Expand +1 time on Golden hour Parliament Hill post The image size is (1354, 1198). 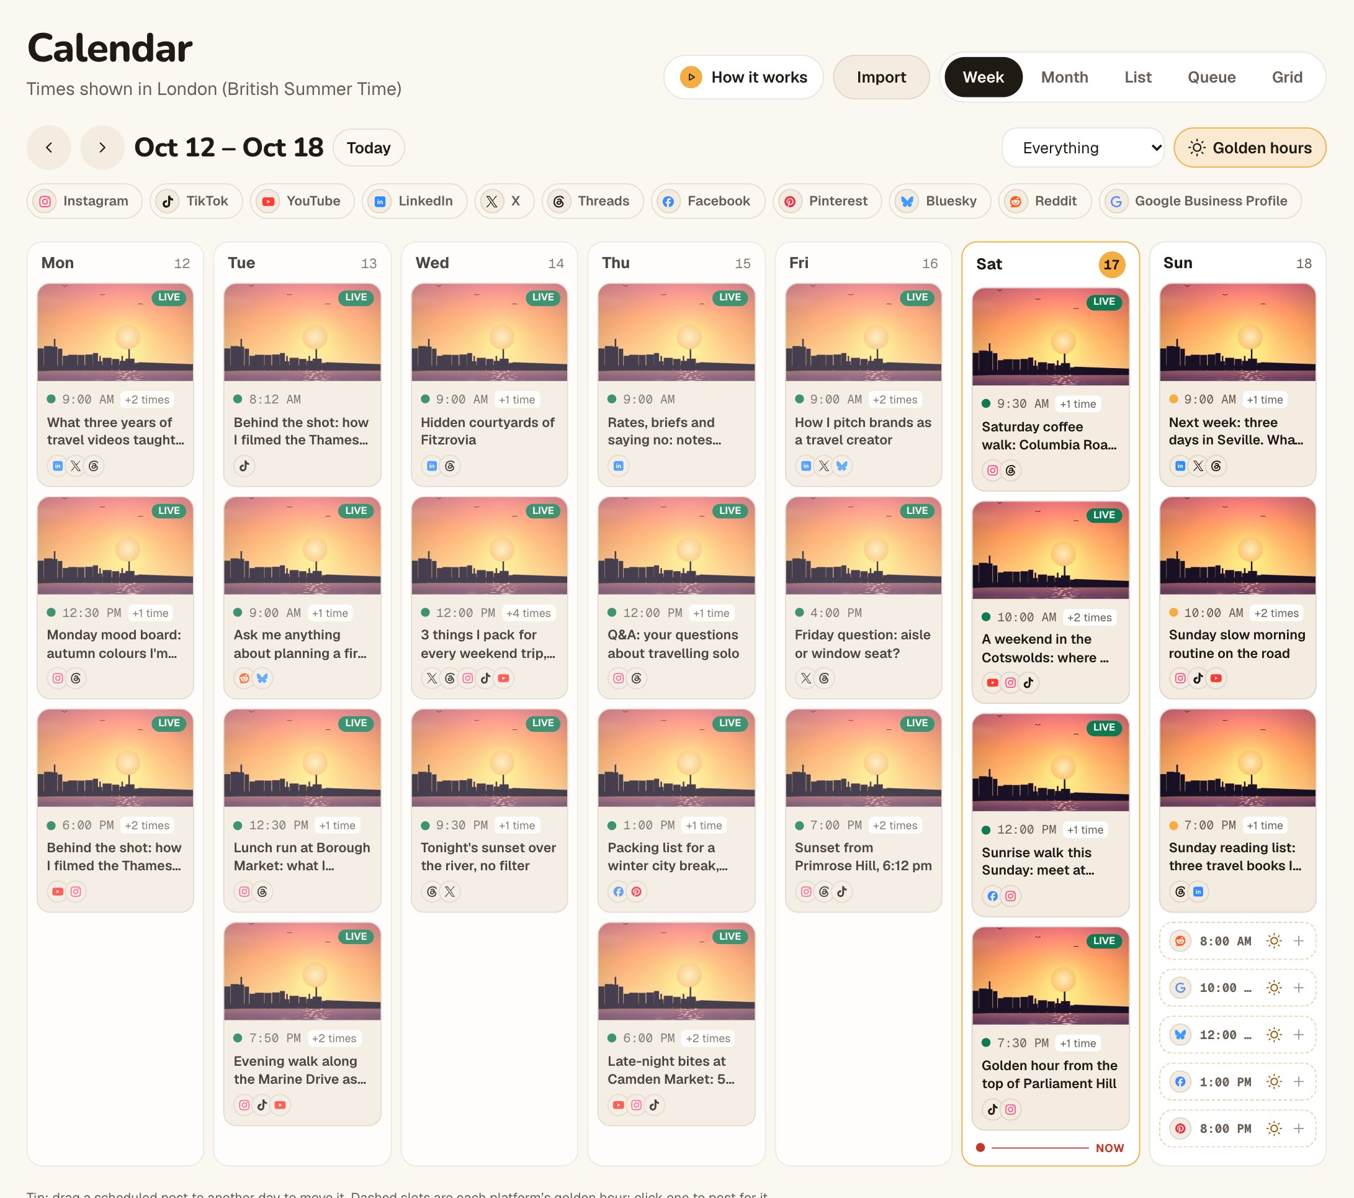tap(1078, 1043)
